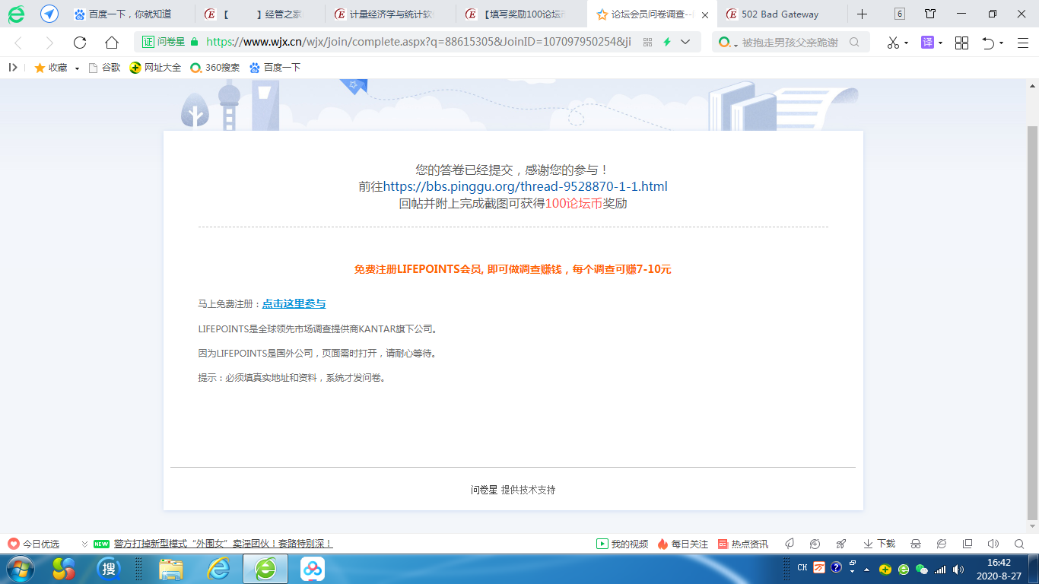The width and height of the screenshot is (1039, 584).
Task: Open the scissors tool dropdown arrow
Action: (x=907, y=43)
